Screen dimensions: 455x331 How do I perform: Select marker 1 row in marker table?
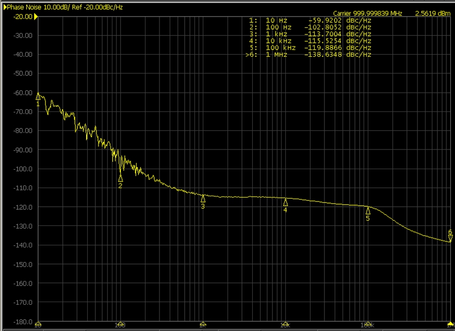310,20
